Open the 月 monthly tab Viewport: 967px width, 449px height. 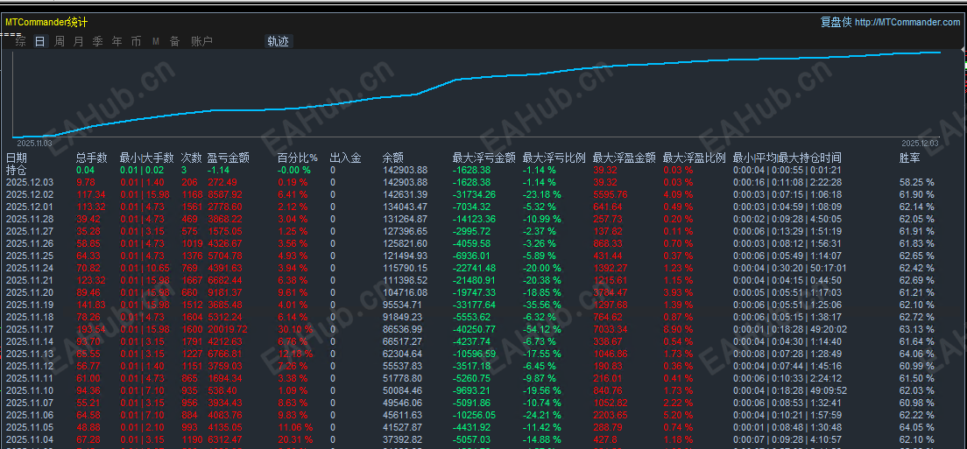(x=78, y=41)
